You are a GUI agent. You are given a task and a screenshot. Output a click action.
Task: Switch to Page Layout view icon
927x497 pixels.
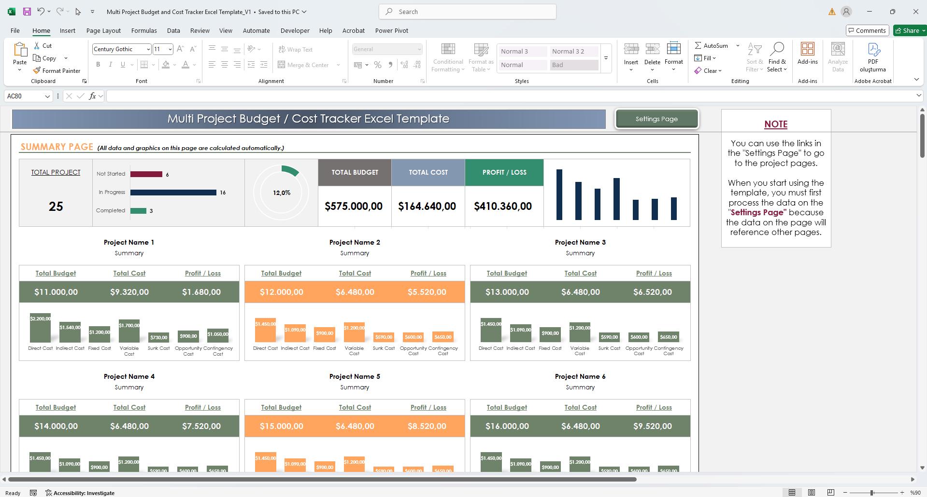click(x=812, y=493)
